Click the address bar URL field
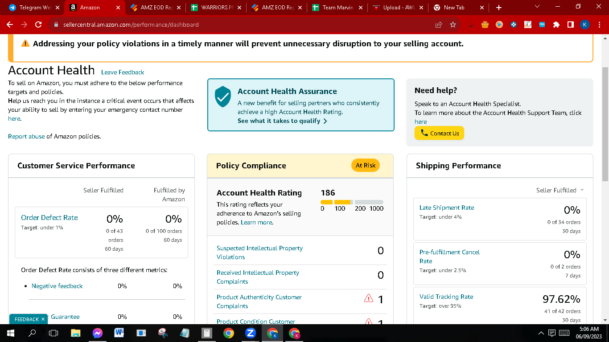Viewport: 609px width, 342px height. point(241,24)
